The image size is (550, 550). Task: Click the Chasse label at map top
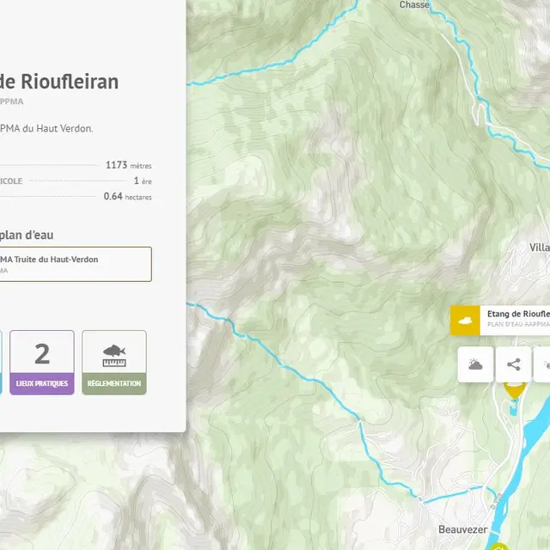point(414,5)
